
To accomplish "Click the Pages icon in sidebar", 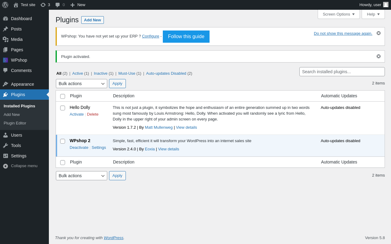I will (x=5, y=50).
